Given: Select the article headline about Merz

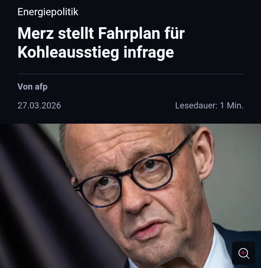Looking at the screenshot, I should click(x=101, y=42).
